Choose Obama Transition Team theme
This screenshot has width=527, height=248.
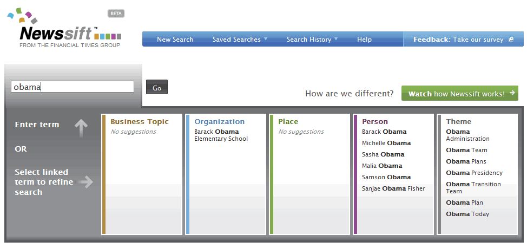click(x=473, y=188)
